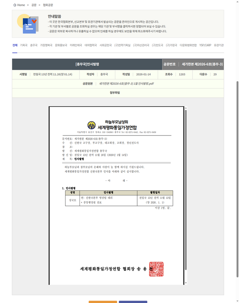
Task: Select the 미래인재국 tab
Action: pos(76,45)
